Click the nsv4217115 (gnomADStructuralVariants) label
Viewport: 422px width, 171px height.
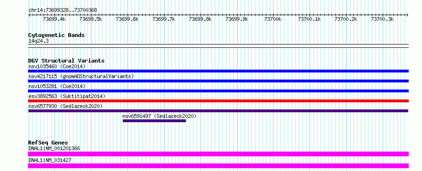pyautogui.click(x=81, y=76)
